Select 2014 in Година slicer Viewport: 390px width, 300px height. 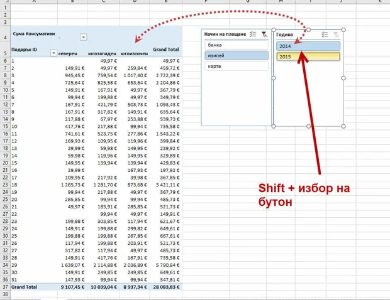[x=308, y=46]
